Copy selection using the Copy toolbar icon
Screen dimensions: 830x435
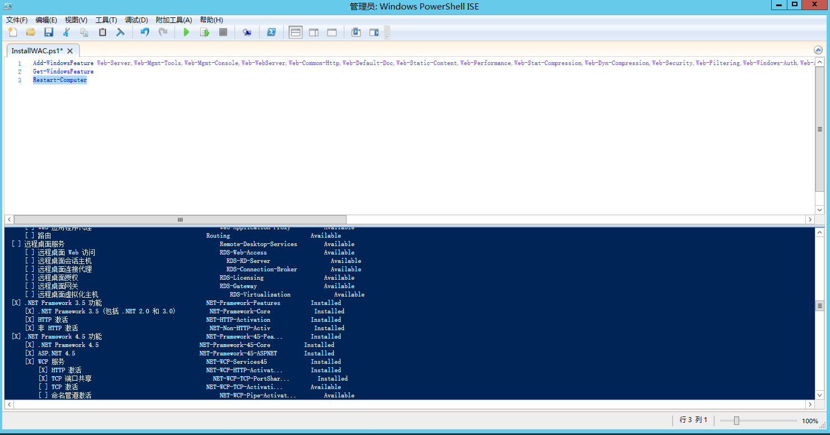tap(84, 33)
